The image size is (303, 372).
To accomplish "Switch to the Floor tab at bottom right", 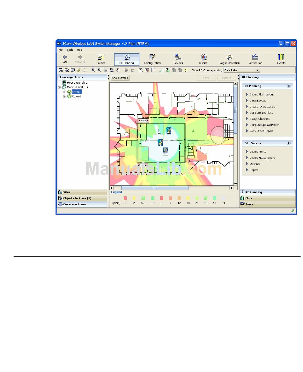I will point(268,198).
